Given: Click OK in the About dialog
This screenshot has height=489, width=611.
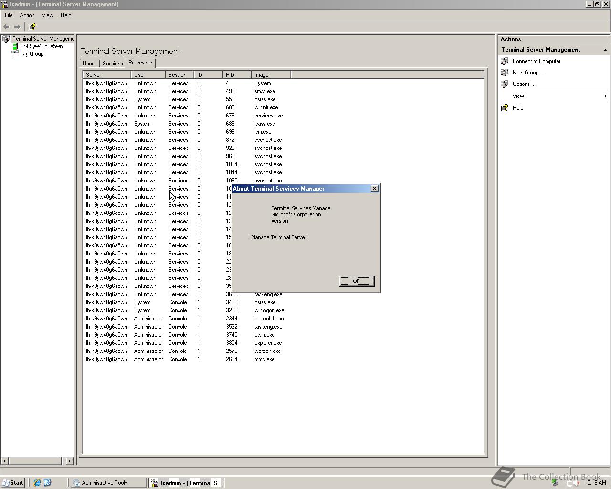Looking at the screenshot, I should [357, 281].
